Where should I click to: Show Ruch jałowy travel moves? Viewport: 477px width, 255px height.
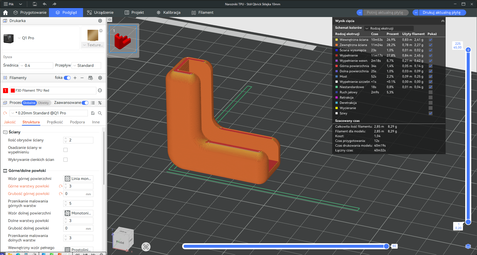[x=431, y=92]
